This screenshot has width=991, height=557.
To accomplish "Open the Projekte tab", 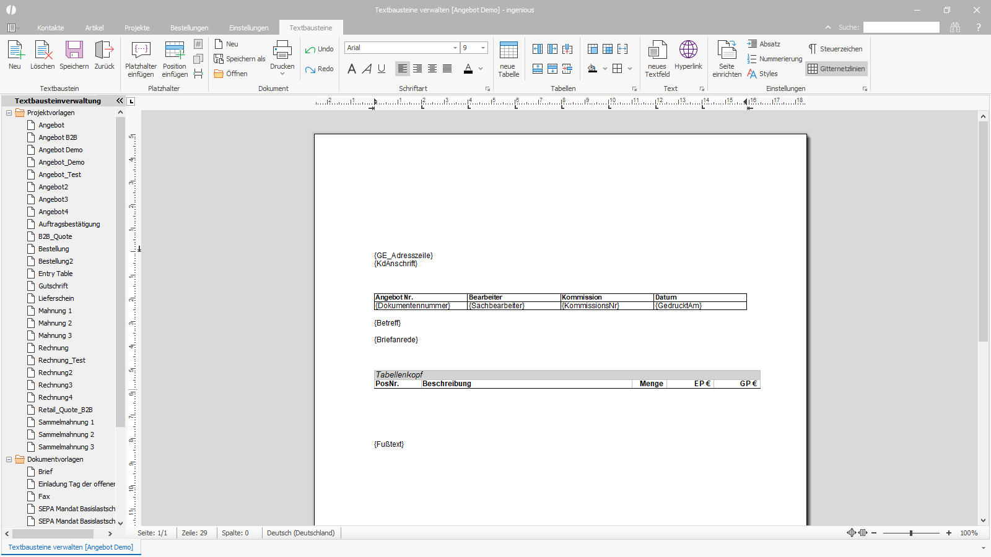I will coord(137,28).
